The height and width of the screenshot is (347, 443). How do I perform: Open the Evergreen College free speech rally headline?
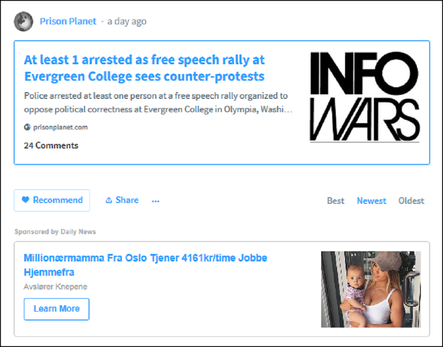coord(144,68)
